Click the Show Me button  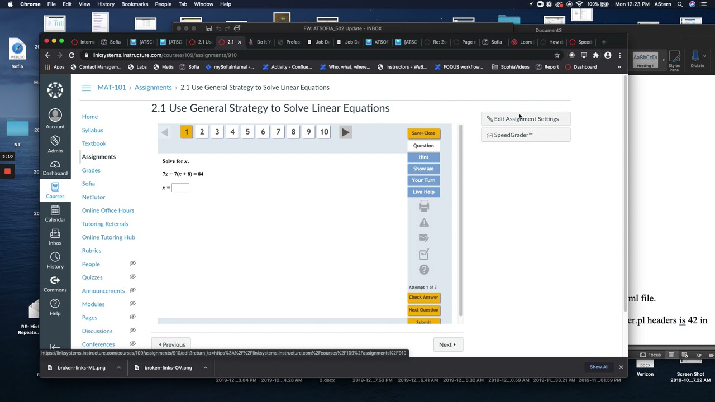(x=423, y=169)
